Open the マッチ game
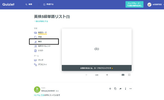 point(41,60)
